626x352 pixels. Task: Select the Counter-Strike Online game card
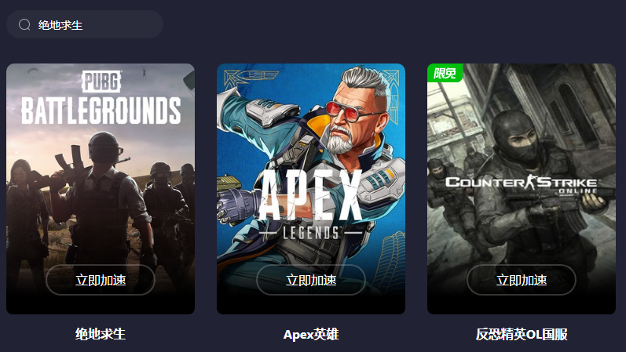(522, 189)
